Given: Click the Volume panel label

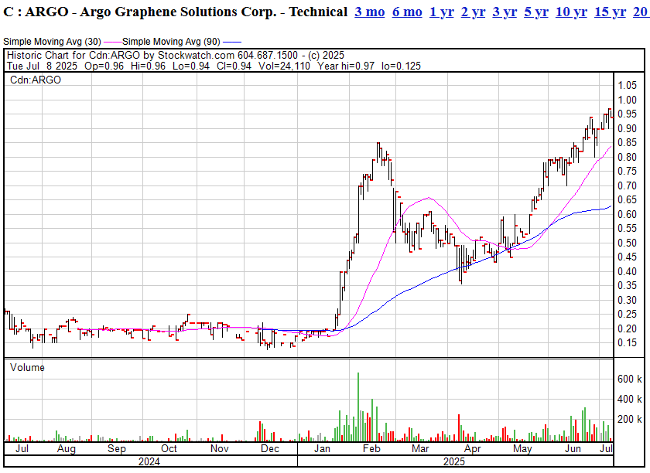Looking at the screenshot, I should point(27,367).
